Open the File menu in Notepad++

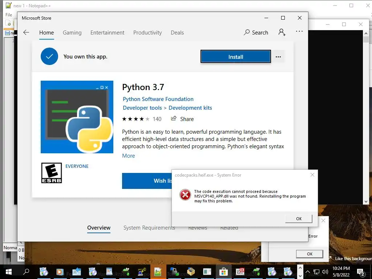pos(9,15)
